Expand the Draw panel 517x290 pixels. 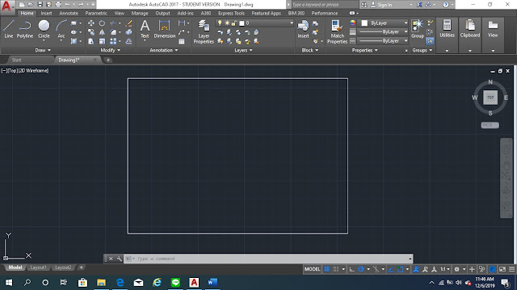(x=43, y=50)
